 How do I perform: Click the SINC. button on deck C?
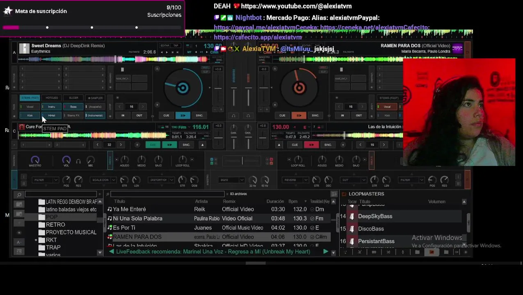(x=186, y=145)
